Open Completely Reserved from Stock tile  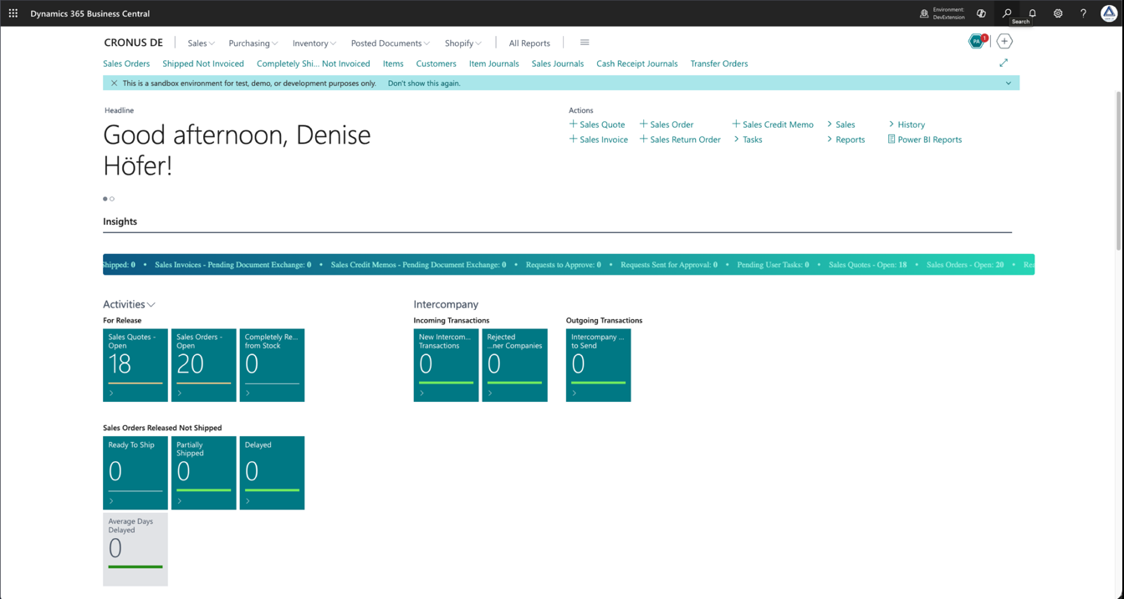272,365
